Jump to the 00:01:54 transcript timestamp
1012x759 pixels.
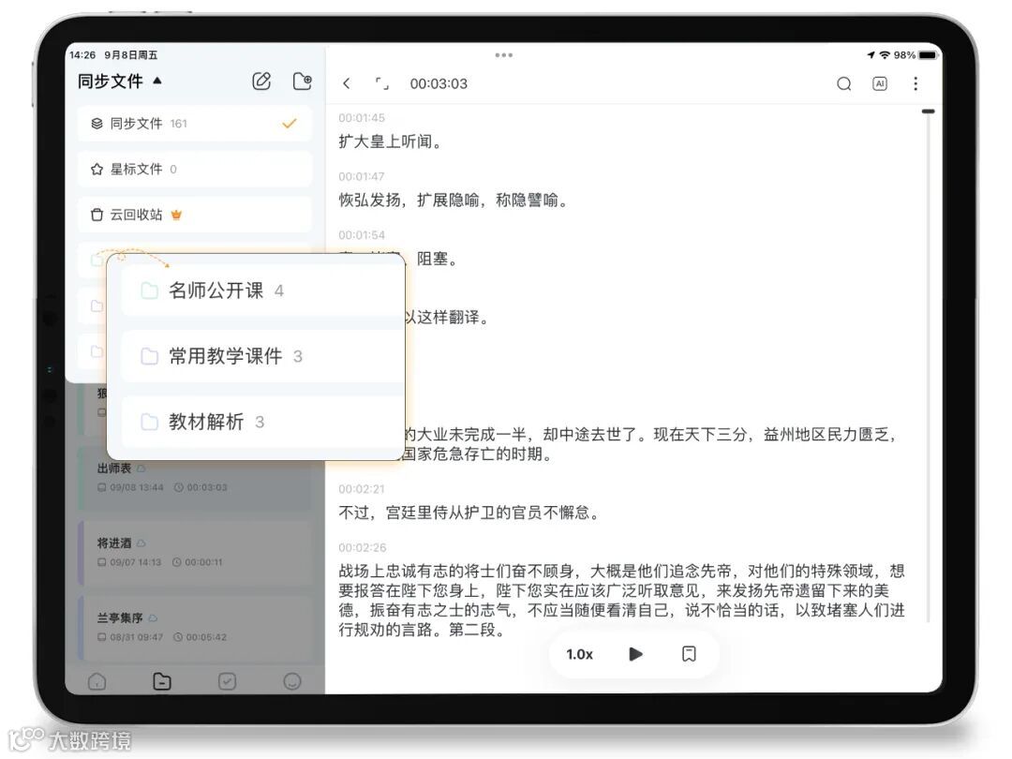click(x=362, y=235)
